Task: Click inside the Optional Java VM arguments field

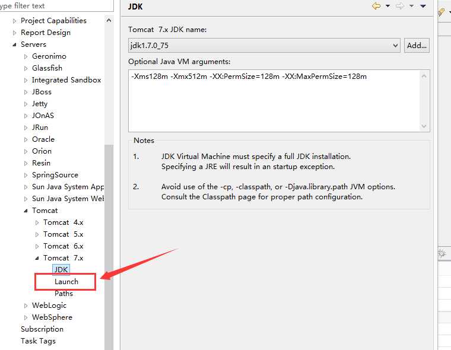Action: pos(279,101)
